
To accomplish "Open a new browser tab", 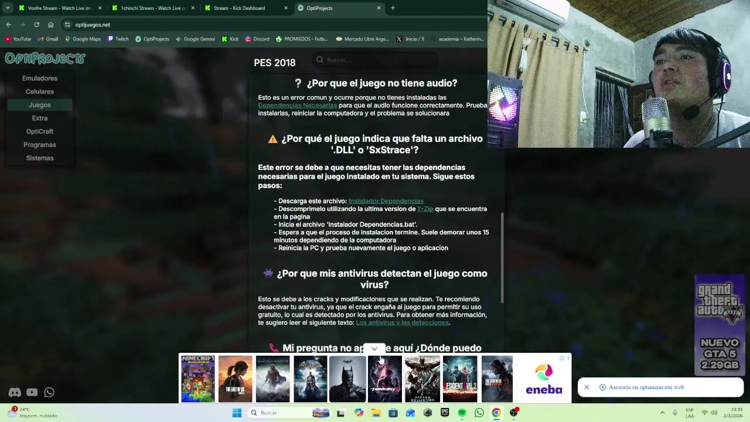I will click(393, 8).
